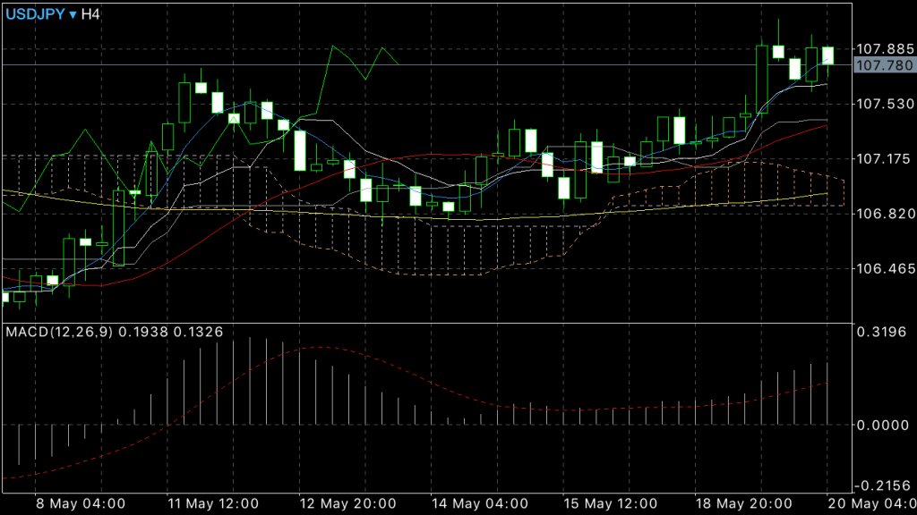Screen dimensions: 917x515
Task: Select the current price tag 107.780
Action: [884, 65]
